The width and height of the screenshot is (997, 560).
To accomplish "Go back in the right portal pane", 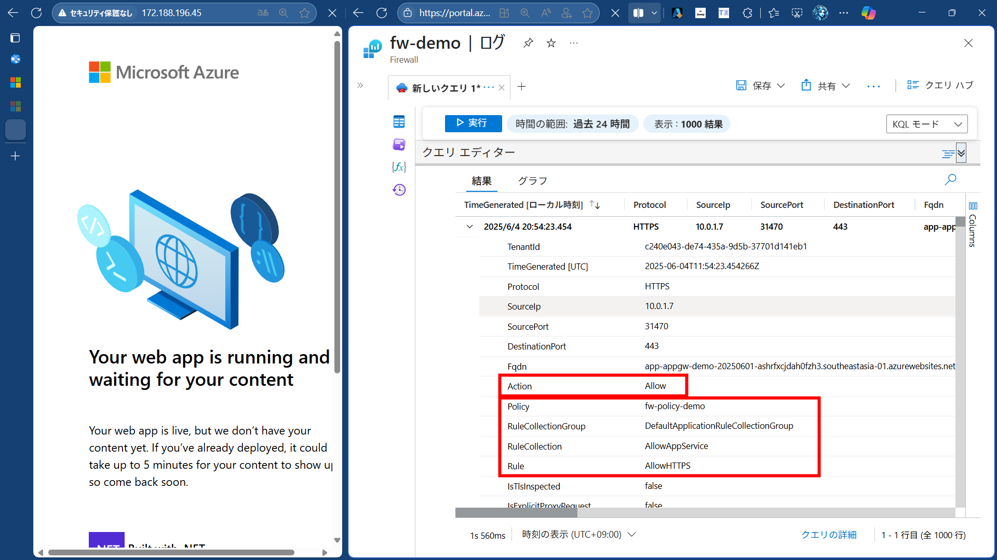I will pos(358,13).
